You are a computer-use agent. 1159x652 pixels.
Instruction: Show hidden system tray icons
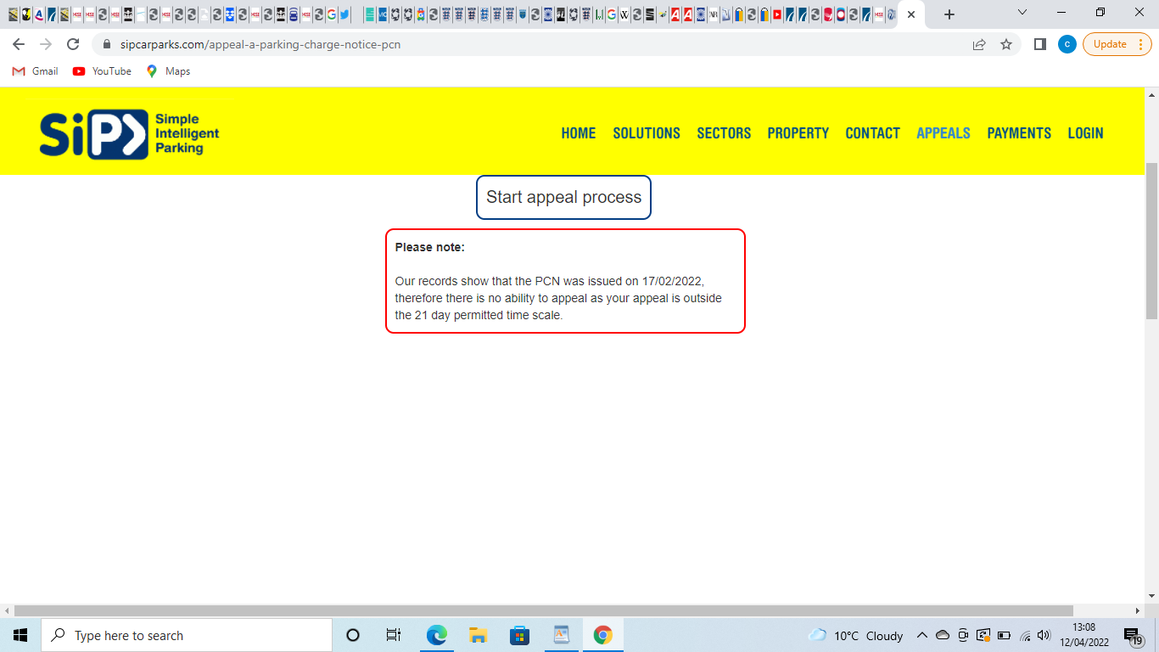tap(922, 635)
